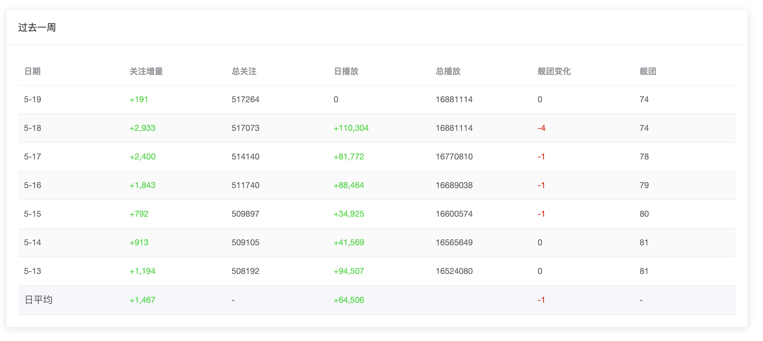
Task: Click the +34,925 daily plays value
Action: coord(349,214)
